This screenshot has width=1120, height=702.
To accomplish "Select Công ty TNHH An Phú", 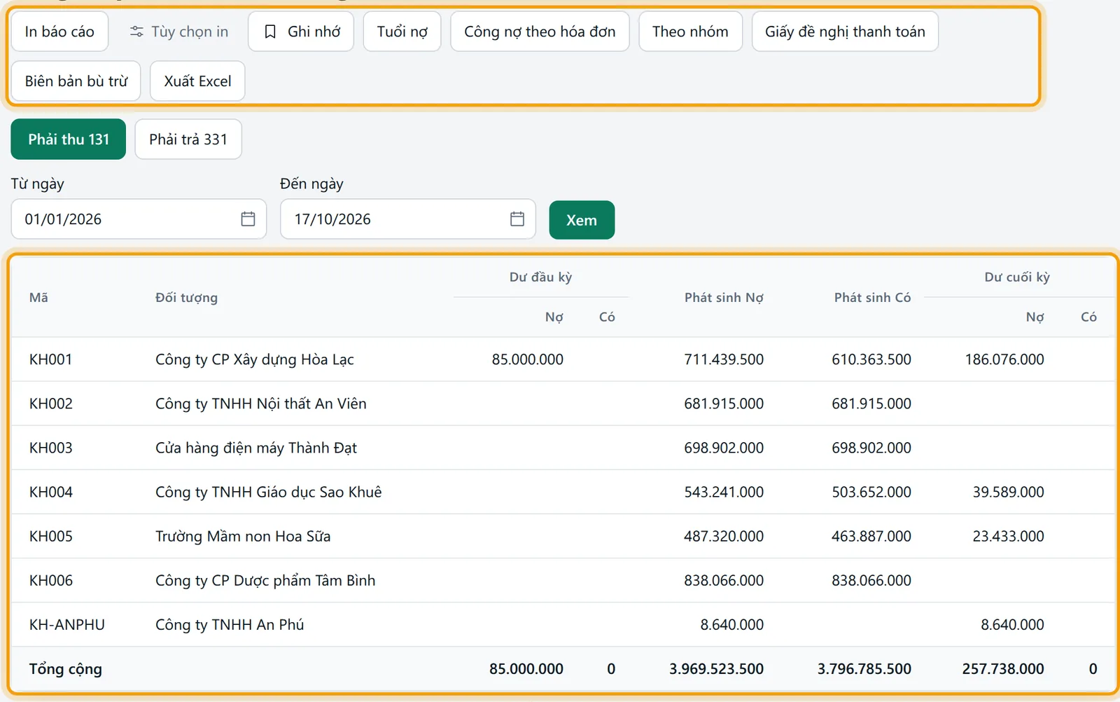I will tap(230, 624).
